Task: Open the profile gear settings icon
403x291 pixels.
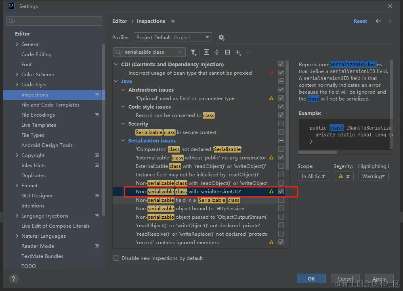Action: point(221,38)
